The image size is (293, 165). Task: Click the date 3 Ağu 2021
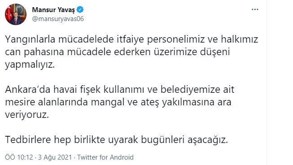click(55, 157)
